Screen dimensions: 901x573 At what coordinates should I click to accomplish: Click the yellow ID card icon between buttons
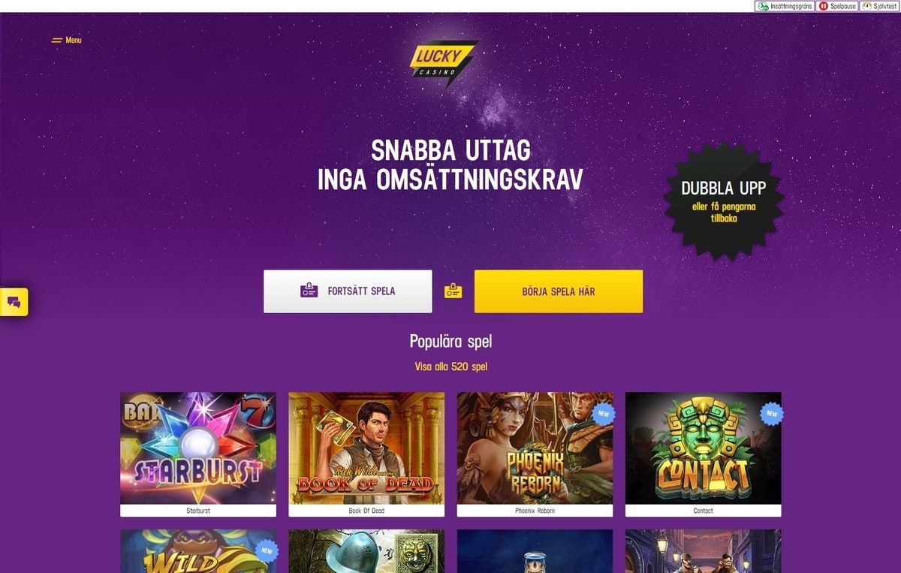453,291
